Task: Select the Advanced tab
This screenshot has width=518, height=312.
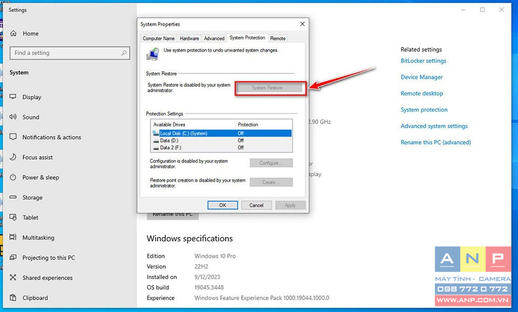Action: [x=214, y=38]
